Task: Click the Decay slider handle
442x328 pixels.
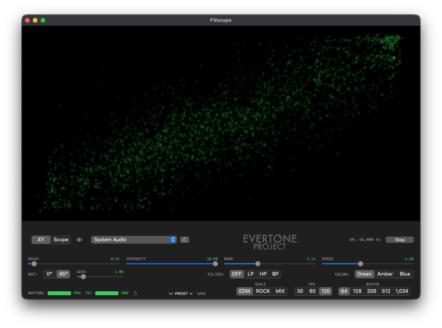Action: click(x=34, y=264)
